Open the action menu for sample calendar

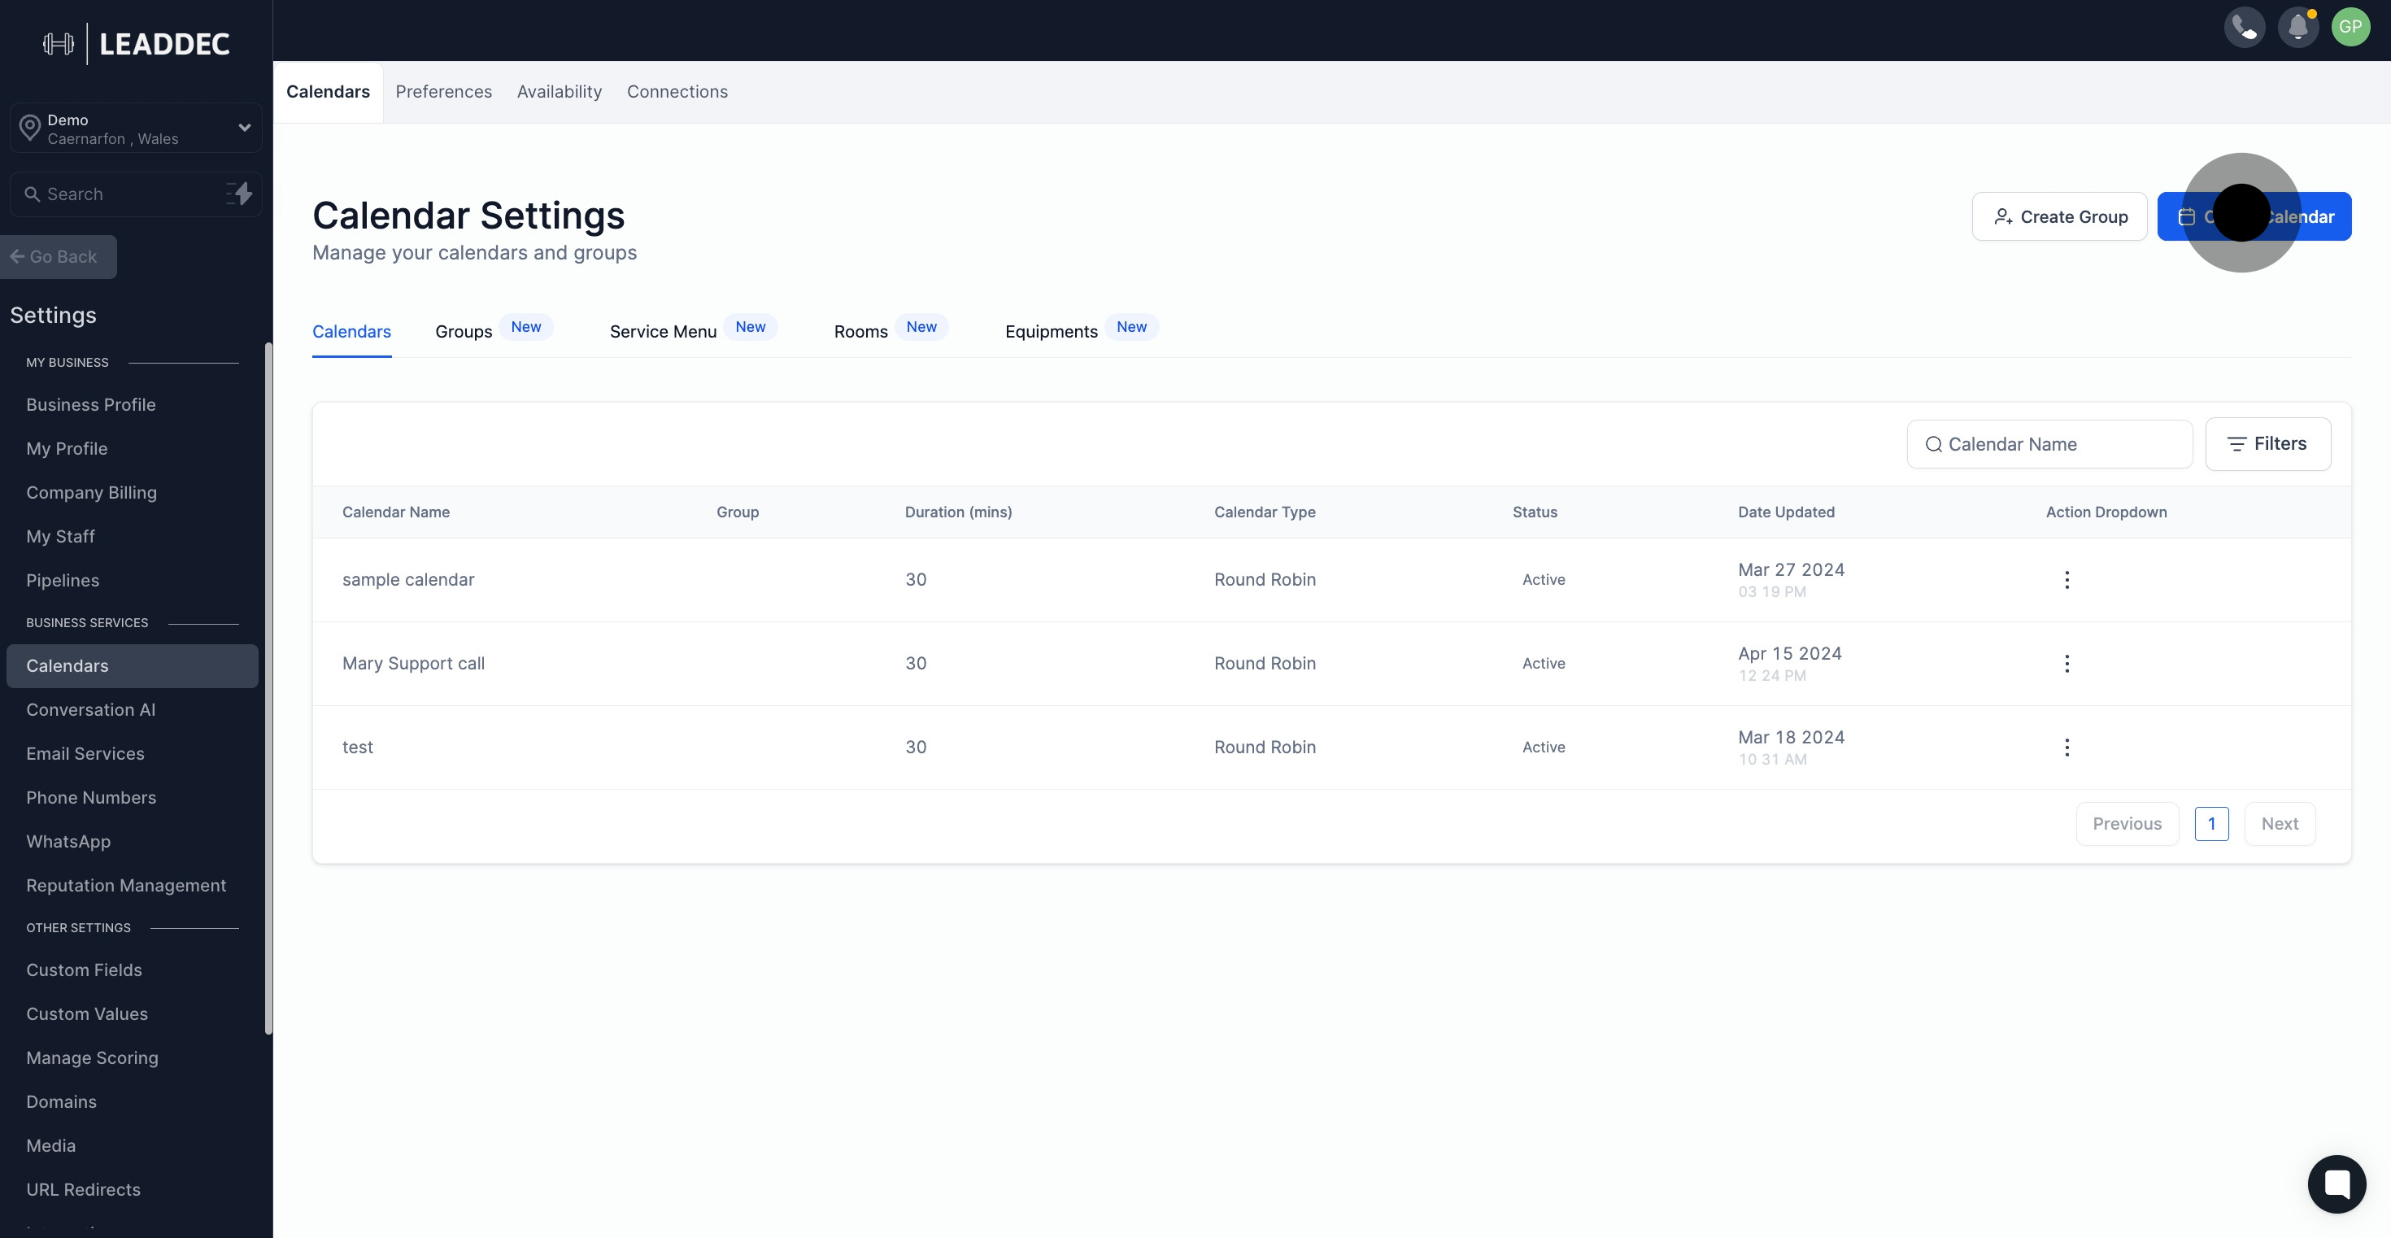pos(2067,579)
